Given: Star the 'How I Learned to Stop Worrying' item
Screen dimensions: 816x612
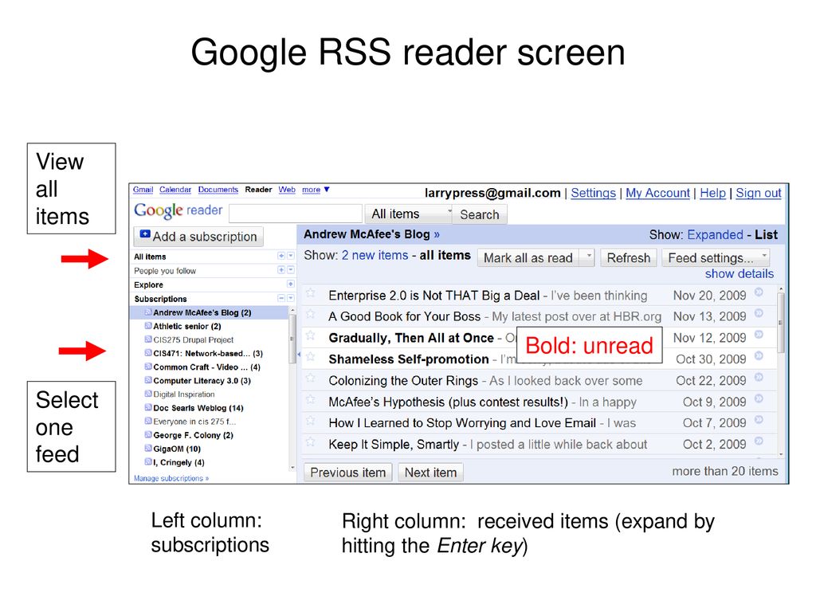Looking at the screenshot, I should coord(311,421).
